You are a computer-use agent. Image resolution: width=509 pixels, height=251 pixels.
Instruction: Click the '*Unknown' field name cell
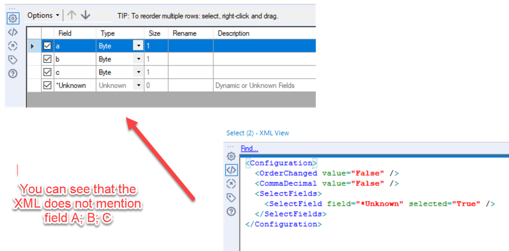75,85
